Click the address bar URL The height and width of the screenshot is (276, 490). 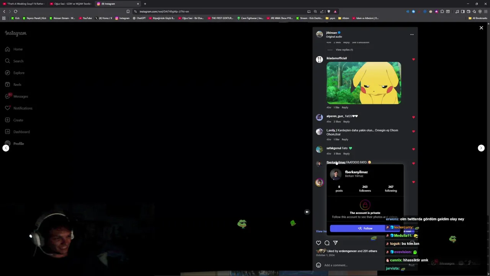[x=164, y=11]
